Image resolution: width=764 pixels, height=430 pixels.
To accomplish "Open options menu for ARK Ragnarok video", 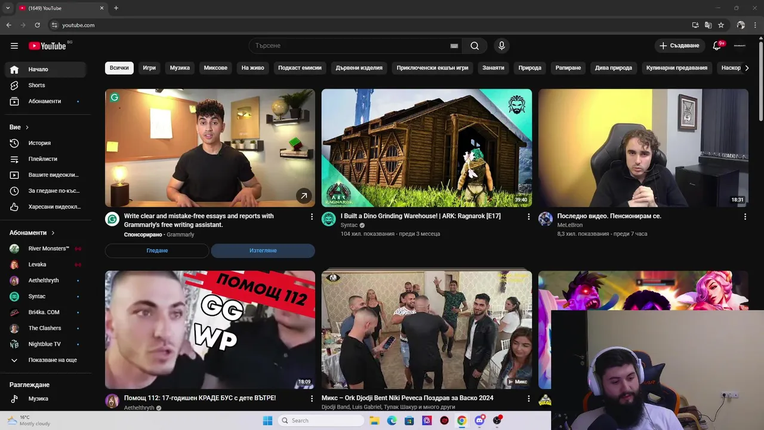I will coord(528,217).
